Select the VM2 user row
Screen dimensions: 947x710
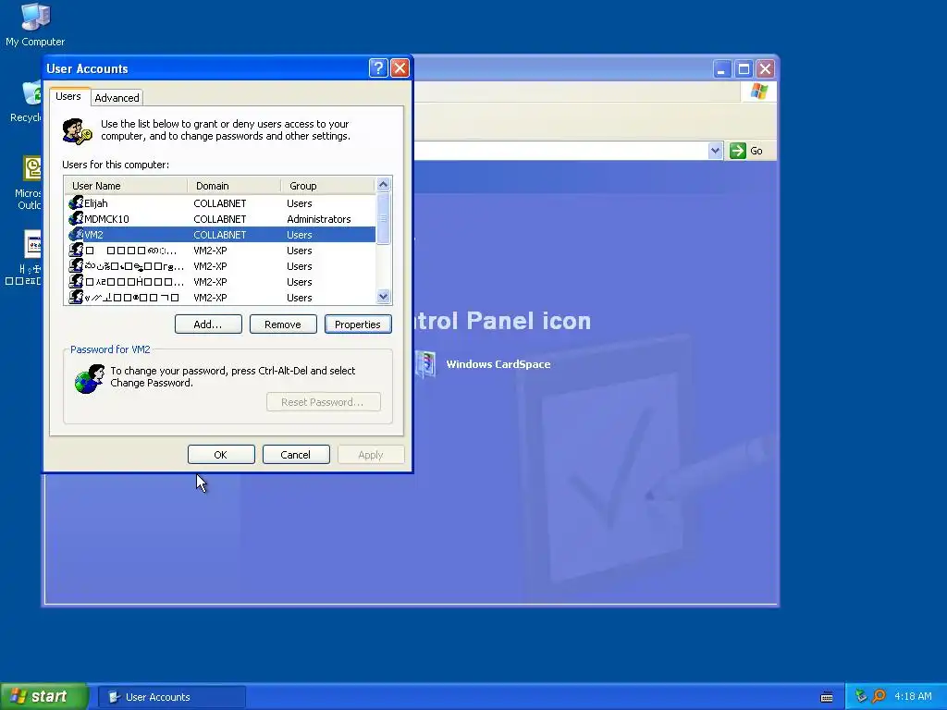[x=220, y=234]
